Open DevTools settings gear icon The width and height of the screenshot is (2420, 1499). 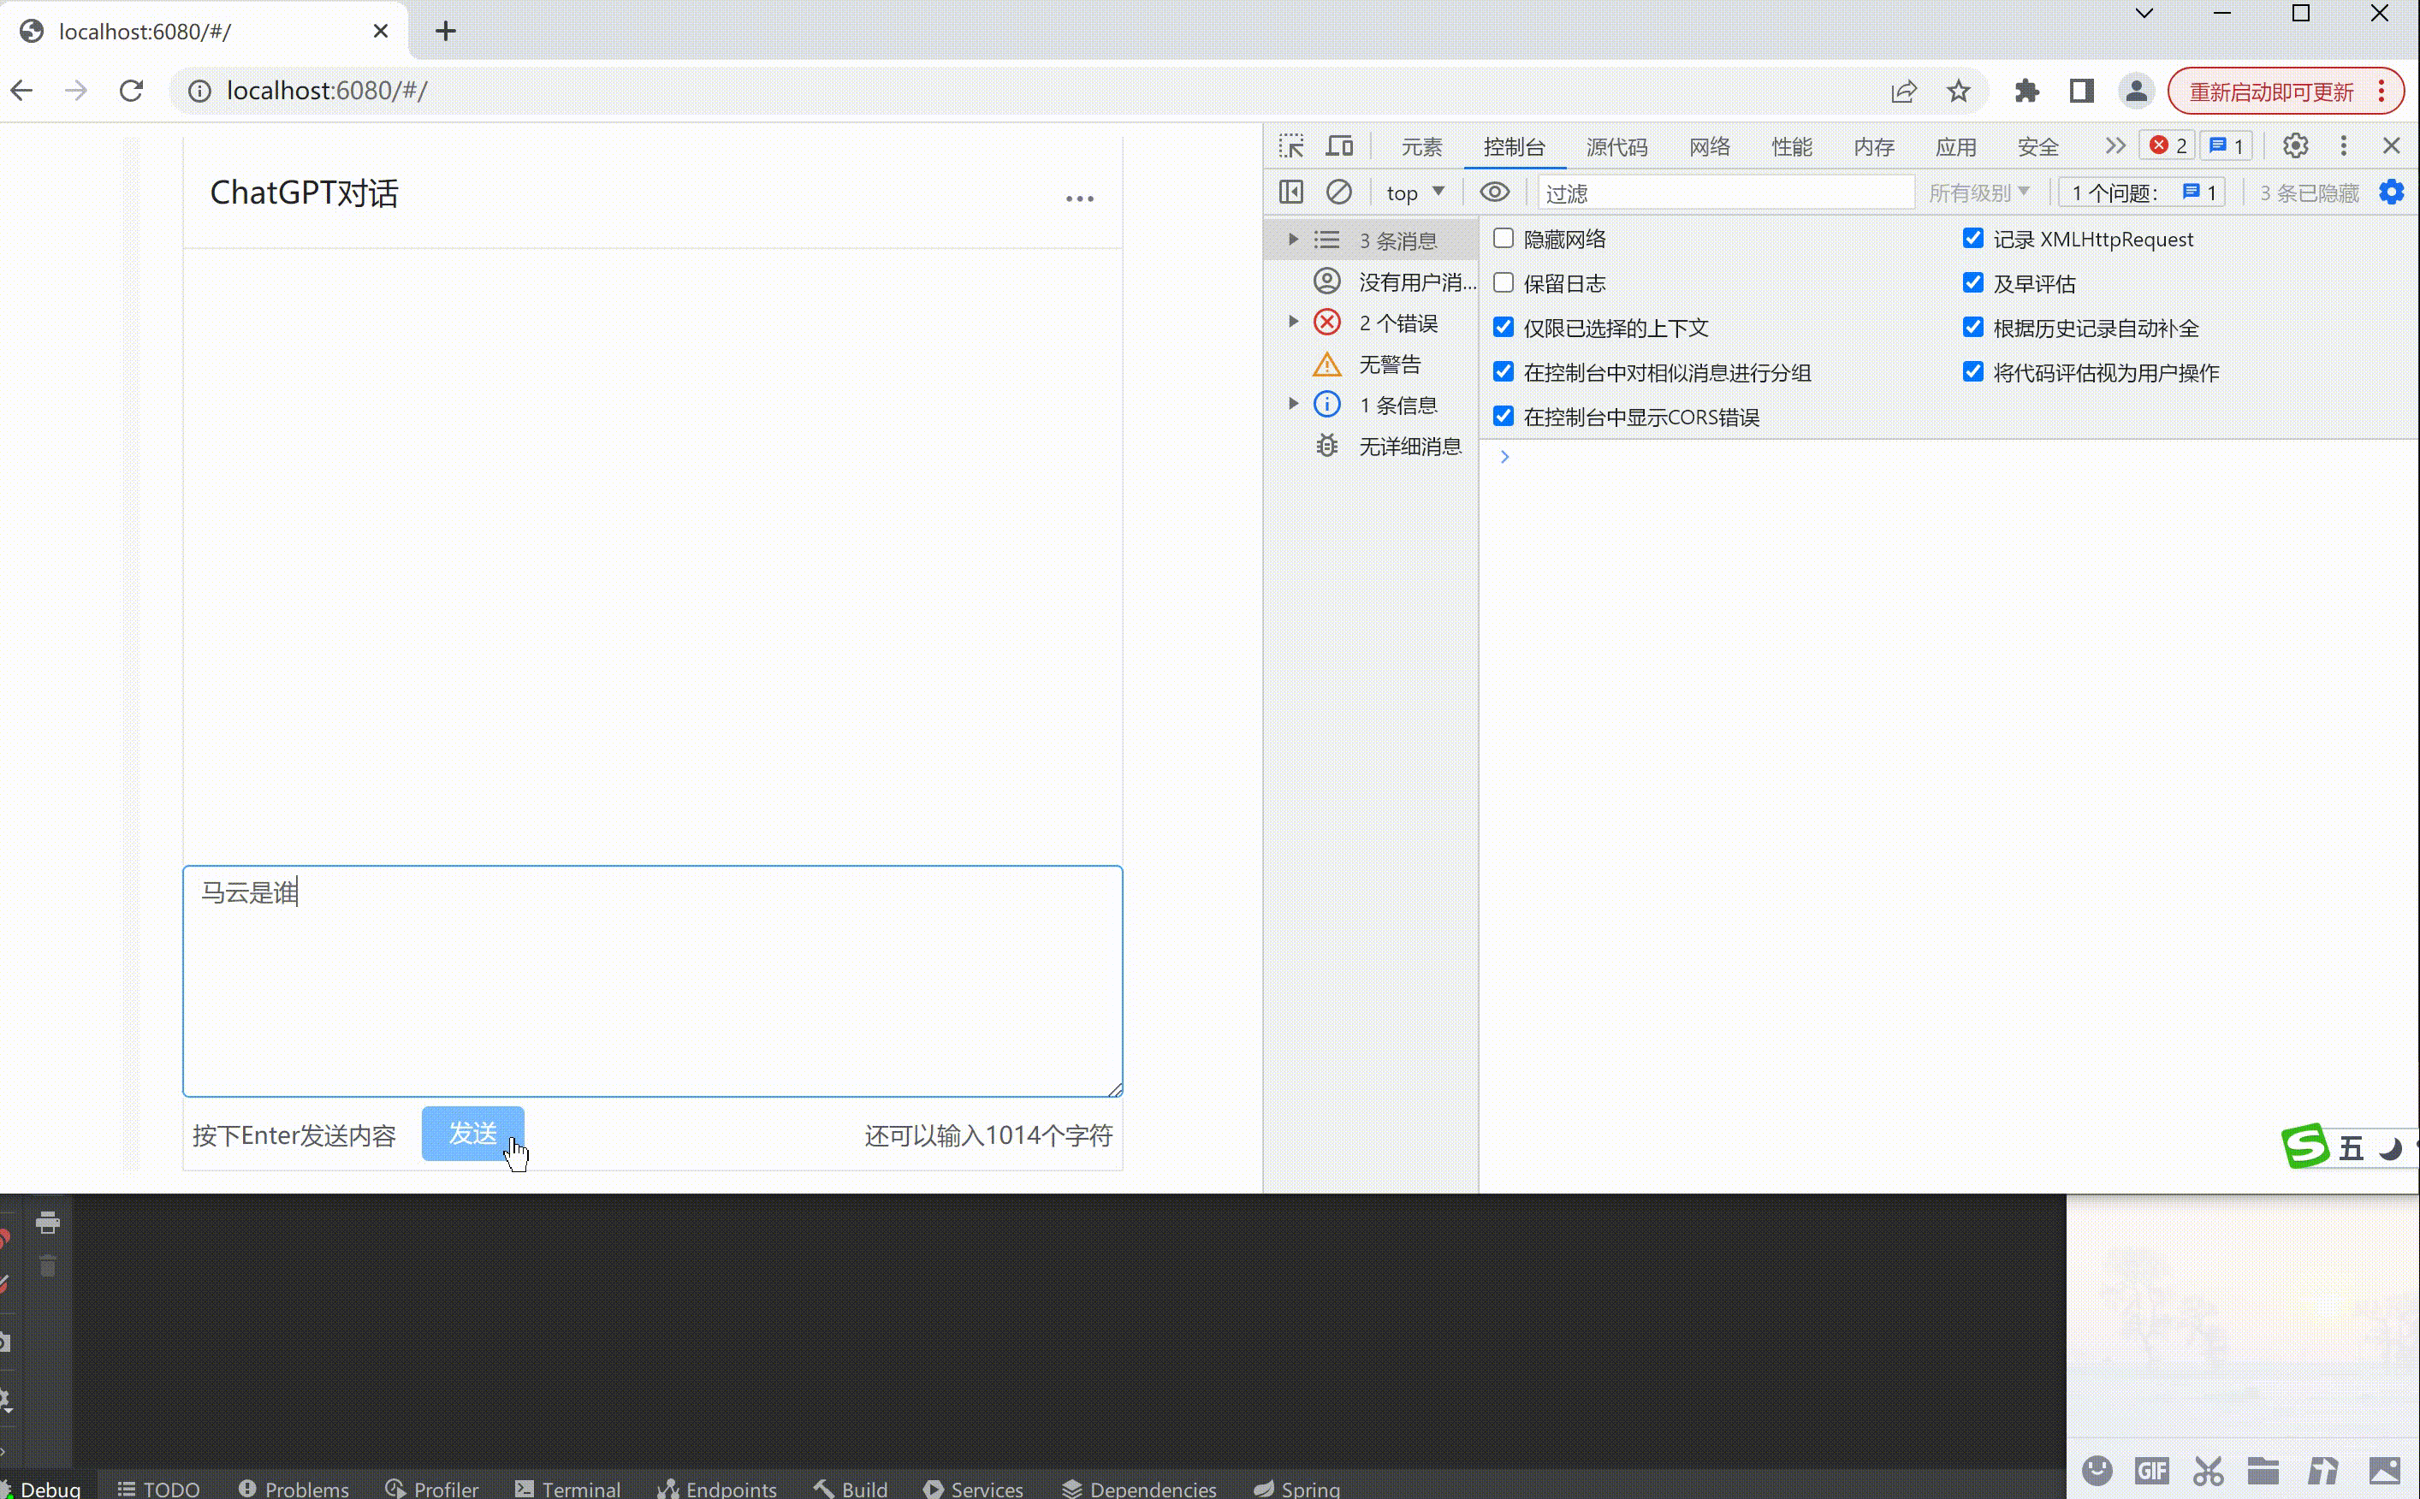(x=2295, y=145)
